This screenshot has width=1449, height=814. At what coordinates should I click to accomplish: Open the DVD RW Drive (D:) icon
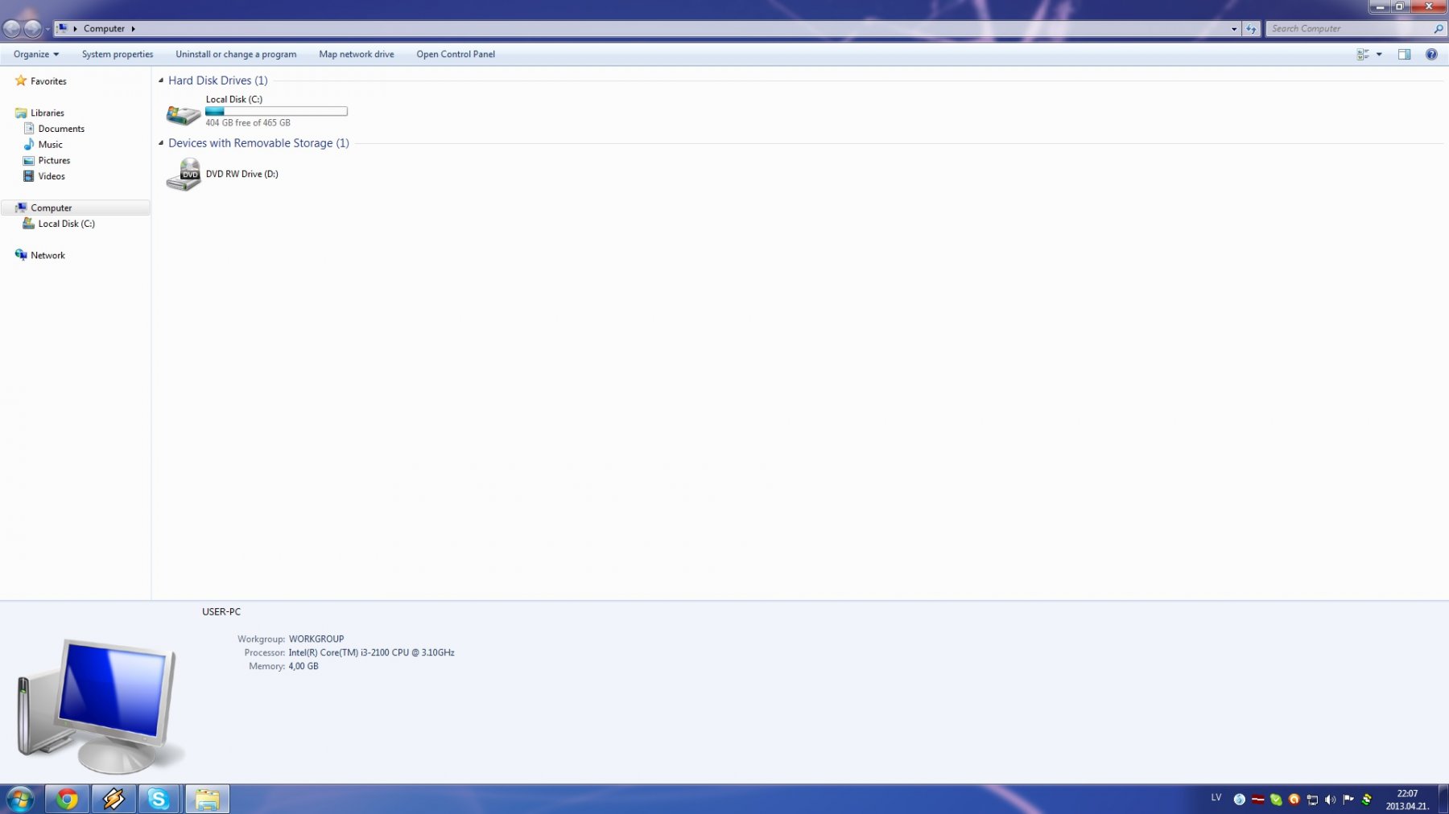coord(184,175)
